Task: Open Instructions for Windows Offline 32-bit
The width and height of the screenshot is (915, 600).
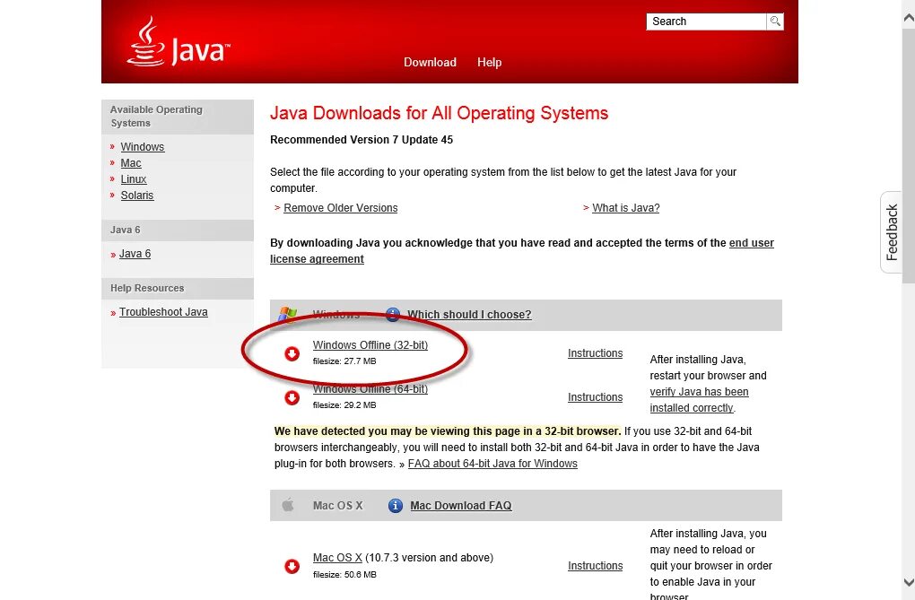Action: click(x=596, y=353)
